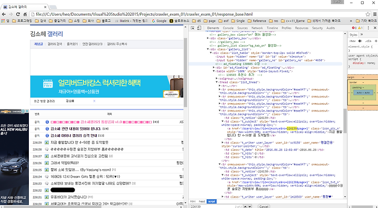
Task: Switch to the Security panel tab
Action: [317, 28]
